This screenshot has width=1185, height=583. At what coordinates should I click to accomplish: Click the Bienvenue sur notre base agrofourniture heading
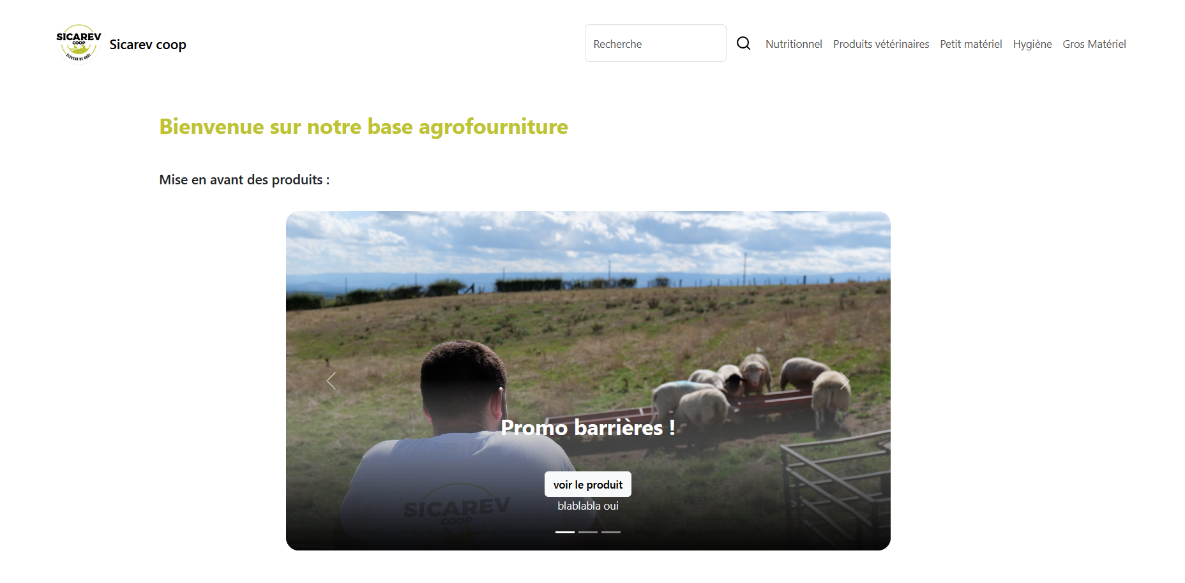click(363, 126)
